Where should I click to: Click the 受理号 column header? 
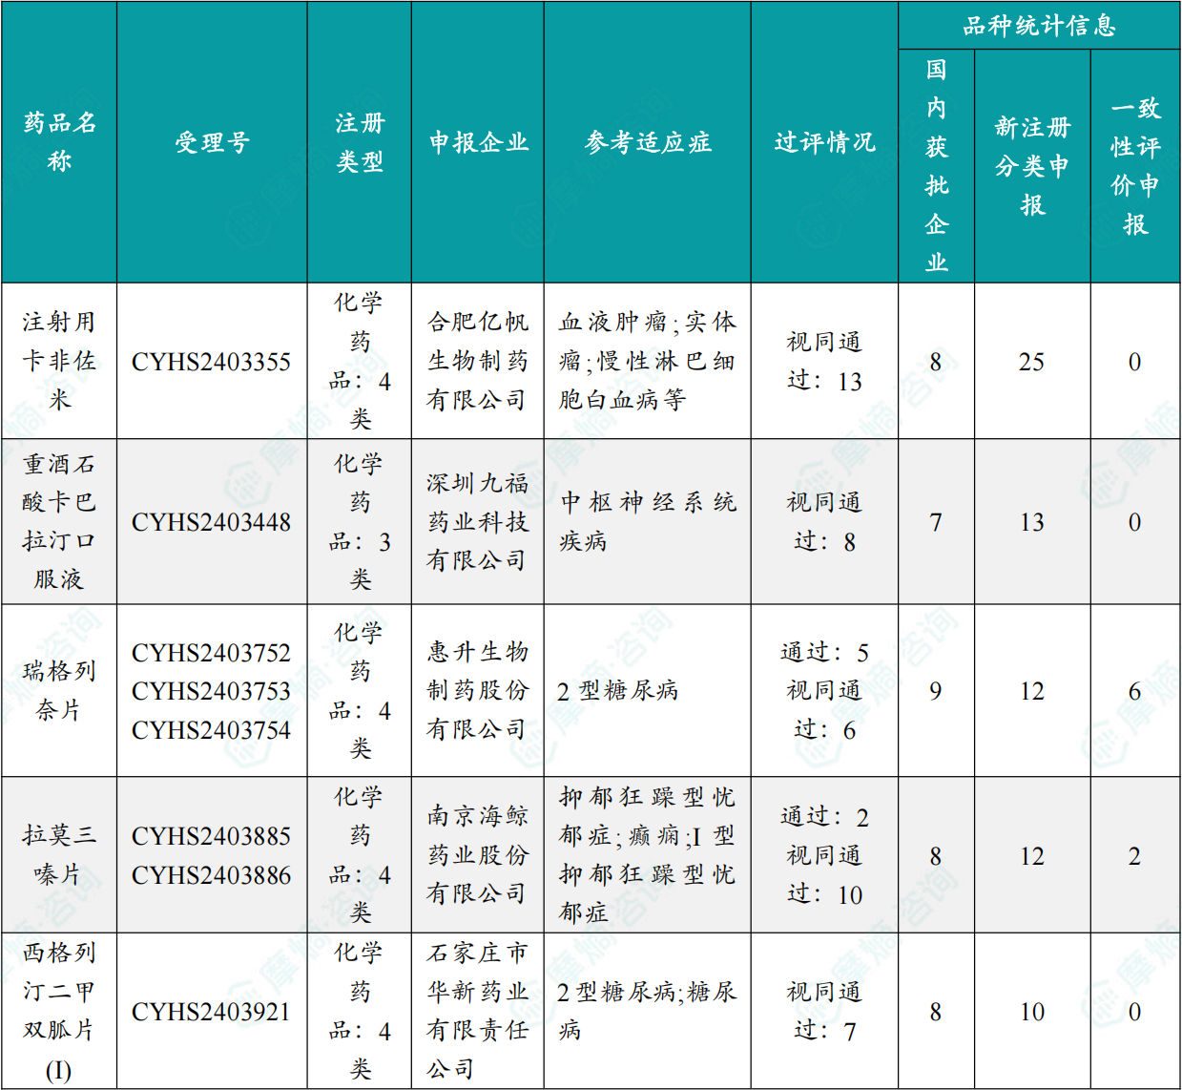point(212,142)
